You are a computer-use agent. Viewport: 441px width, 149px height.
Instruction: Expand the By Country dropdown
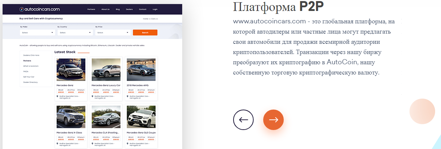76,33
